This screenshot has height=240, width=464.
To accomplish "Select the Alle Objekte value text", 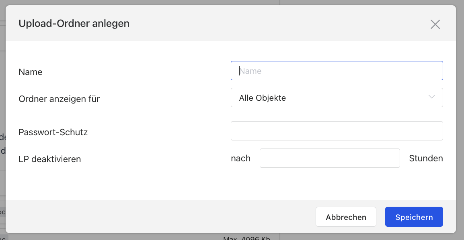I will pyautogui.click(x=262, y=98).
